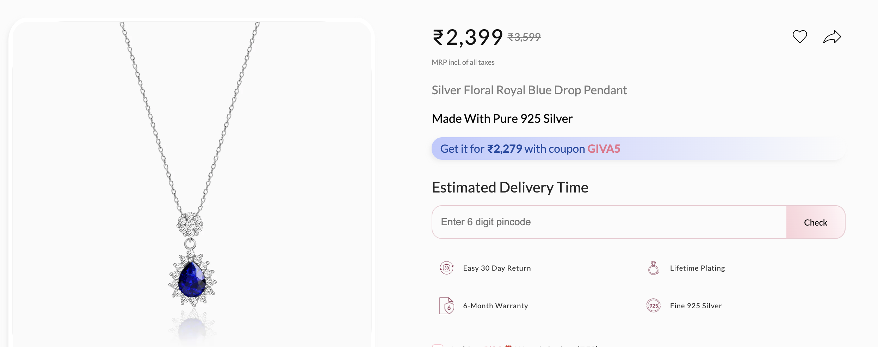Image resolution: width=878 pixels, height=347 pixels.
Task: Click the Fine 925 Silver label
Action: 696,306
